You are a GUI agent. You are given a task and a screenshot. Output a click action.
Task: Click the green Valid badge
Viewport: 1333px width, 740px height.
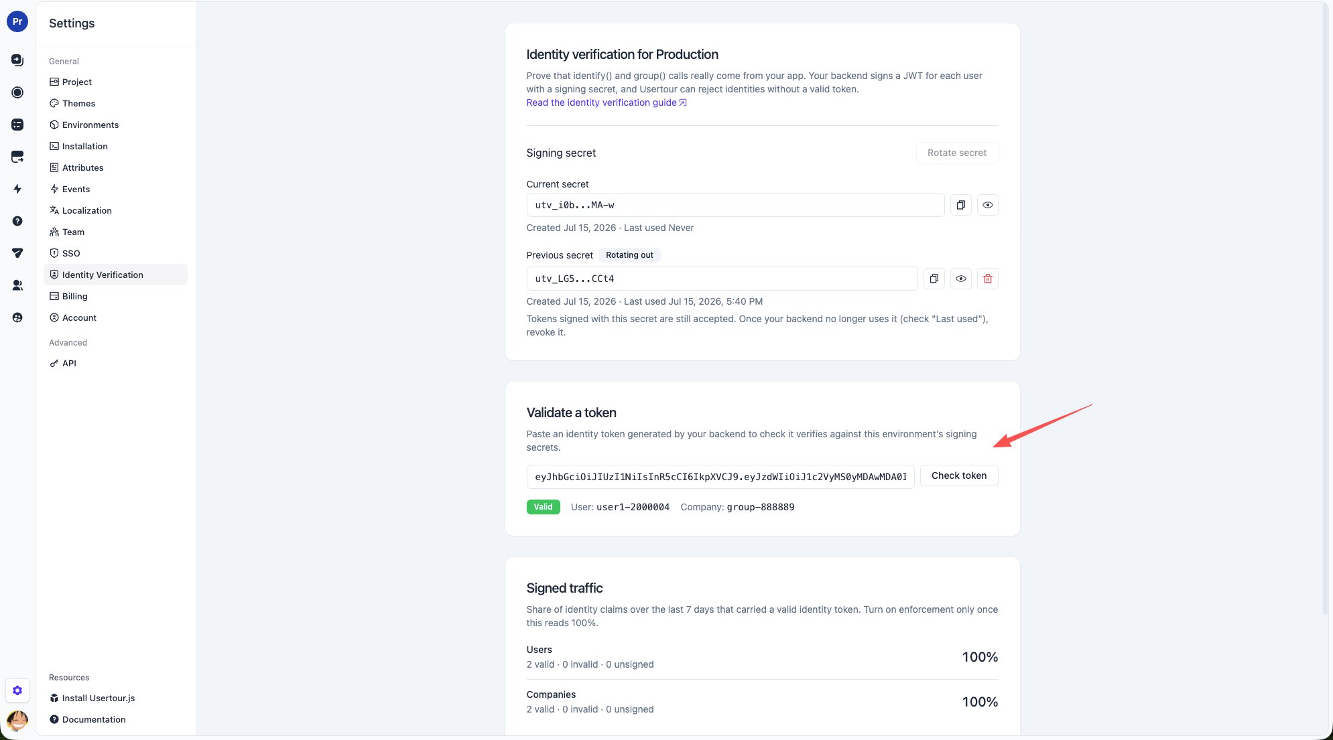(543, 507)
